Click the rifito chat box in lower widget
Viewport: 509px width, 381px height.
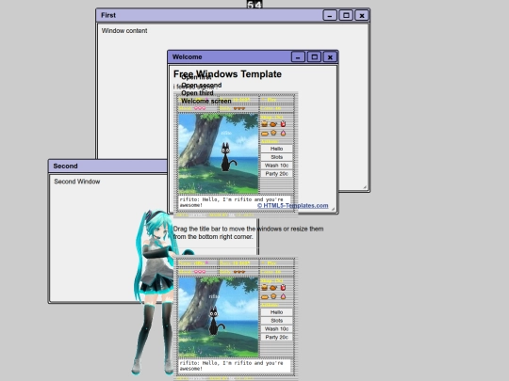(234, 366)
